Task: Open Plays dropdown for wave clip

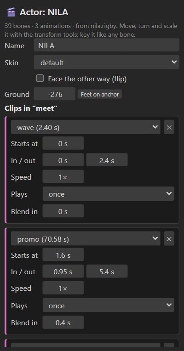Action: point(108,194)
